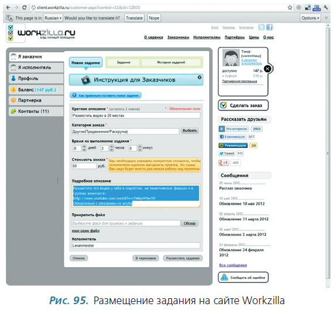Select the 'Я исполнитель' sidebar tab

(36, 68)
